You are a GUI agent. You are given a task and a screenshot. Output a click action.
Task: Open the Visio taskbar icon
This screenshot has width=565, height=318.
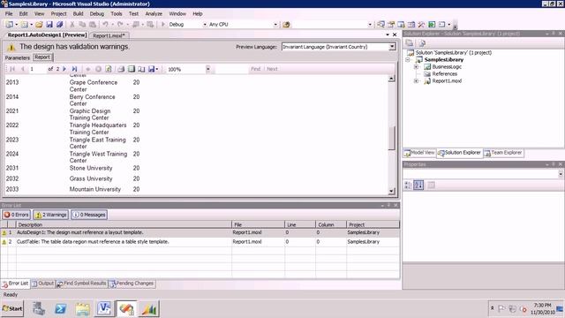pyautogui.click(x=104, y=309)
